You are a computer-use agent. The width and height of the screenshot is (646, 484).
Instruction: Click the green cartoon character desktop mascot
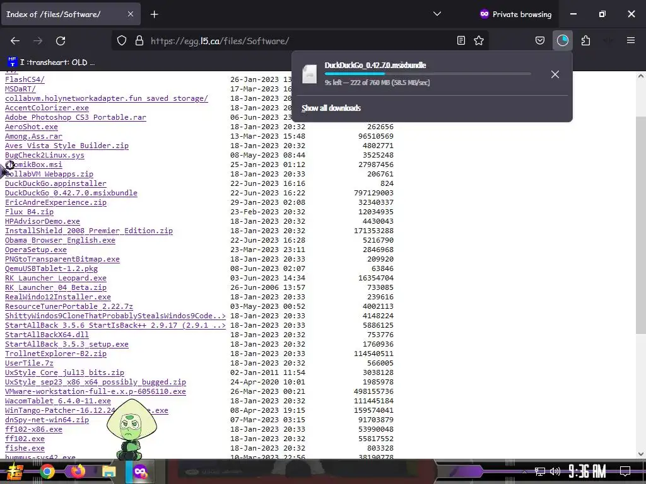coord(131,430)
